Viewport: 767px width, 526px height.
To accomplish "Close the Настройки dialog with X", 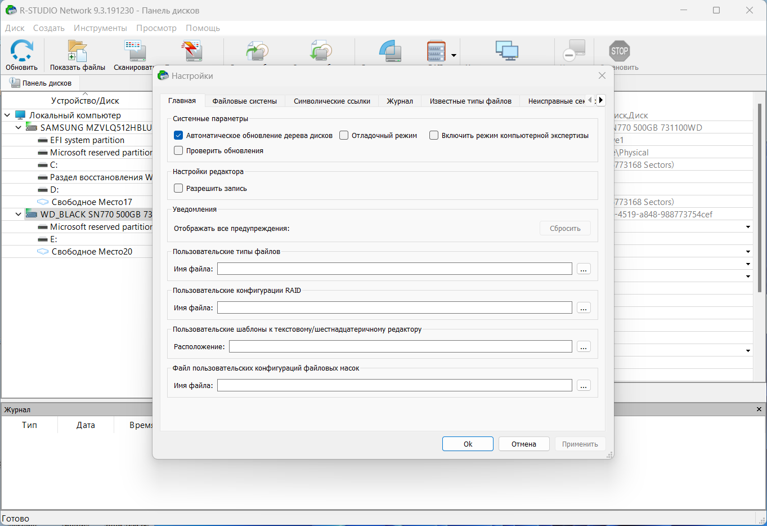I will tap(602, 75).
